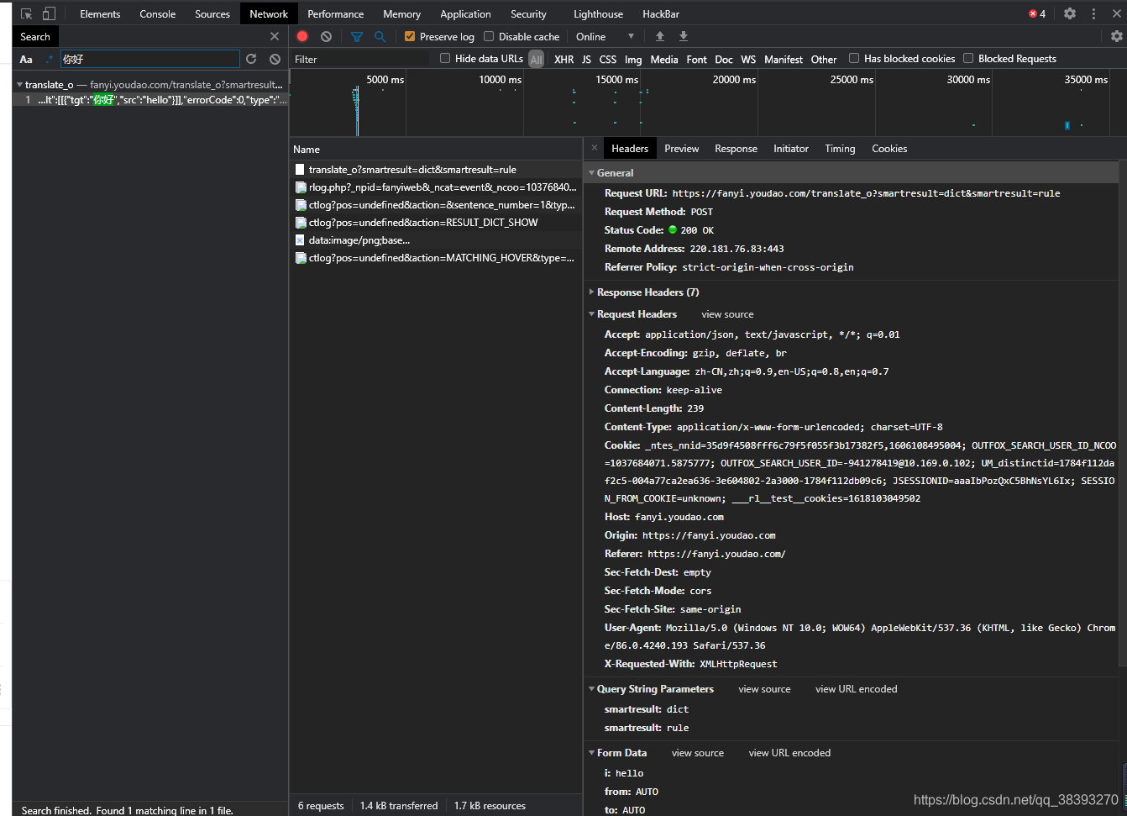Filter requests by WS type
This screenshot has width=1127, height=816.
(748, 59)
